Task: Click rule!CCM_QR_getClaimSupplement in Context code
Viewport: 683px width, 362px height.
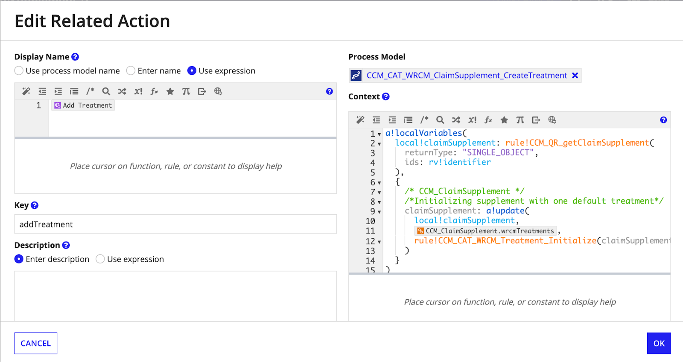Action: pyautogui.click(x=577, y=143)
